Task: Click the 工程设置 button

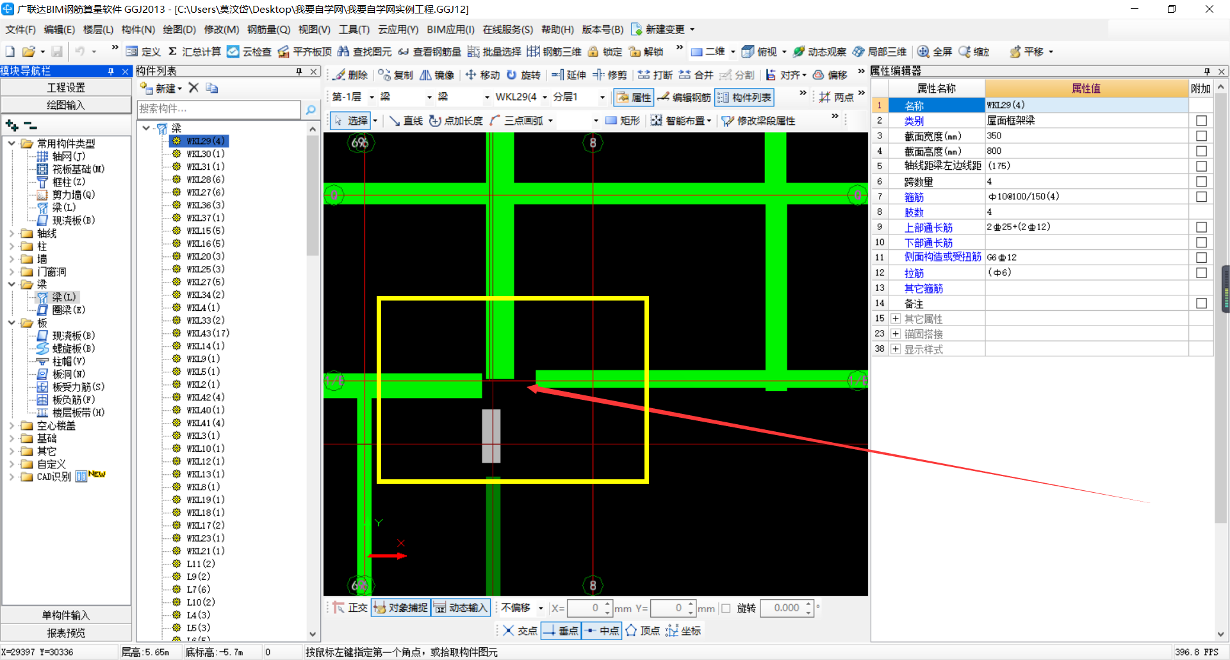Action: (x=66, y=87)
